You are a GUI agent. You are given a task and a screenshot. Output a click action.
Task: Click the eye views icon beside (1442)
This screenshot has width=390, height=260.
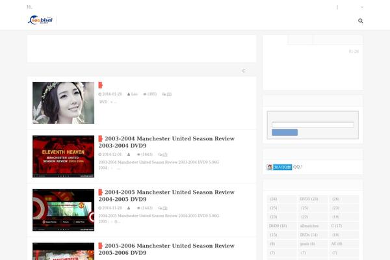tap(139, 208)
